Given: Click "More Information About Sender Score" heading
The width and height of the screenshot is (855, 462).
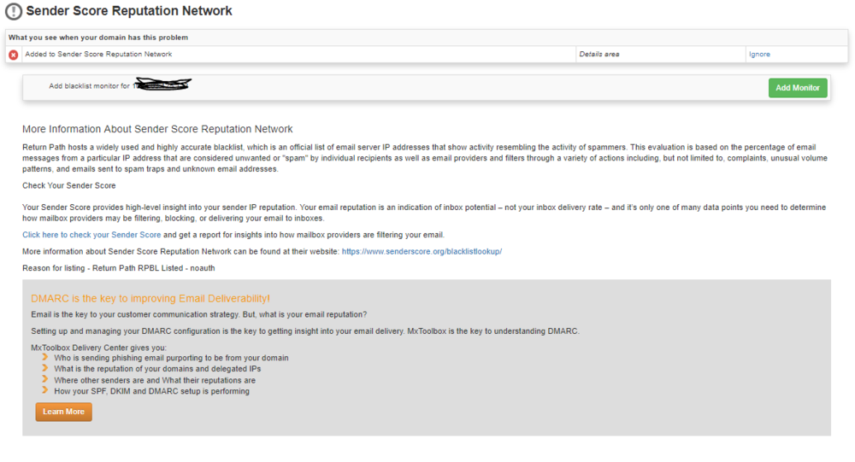Looking at the screenshot, I should tap(157, 130).
